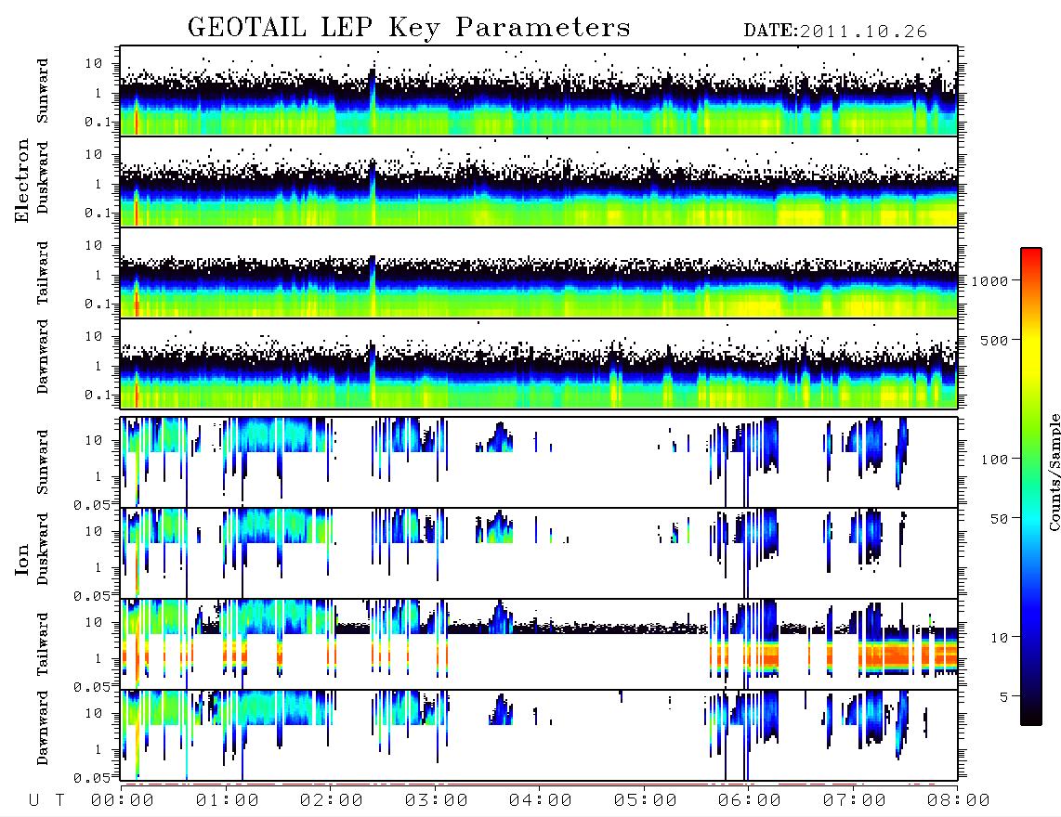This screenshot has height=817, width=1061.
Task: Click the 03:00 time tick label
Action: 437,801
